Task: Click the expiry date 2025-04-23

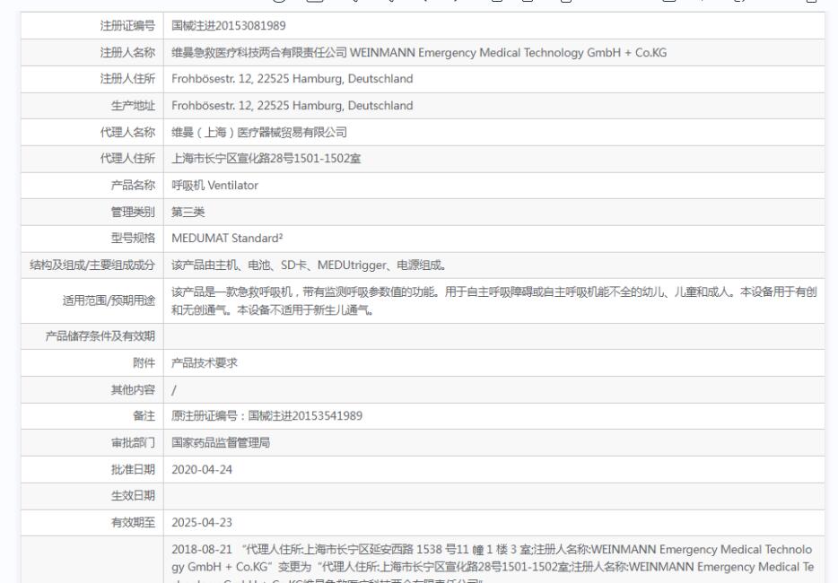Action: [202, 523]
